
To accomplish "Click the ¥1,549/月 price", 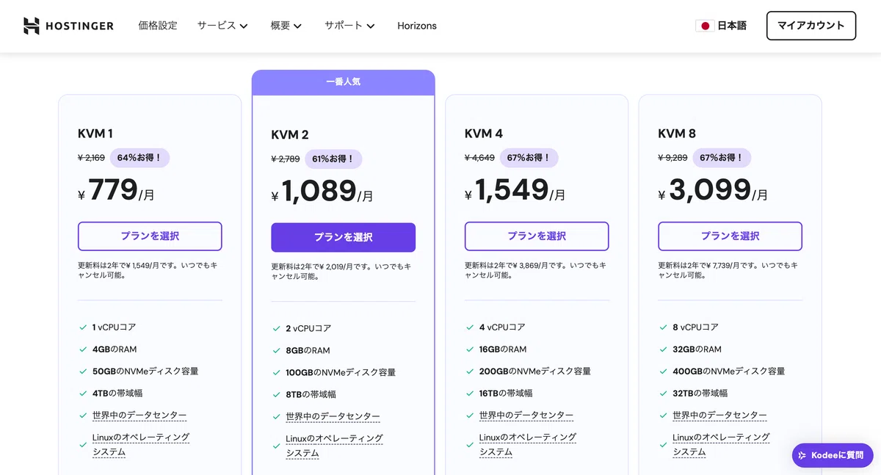I will tap(515, 191).
